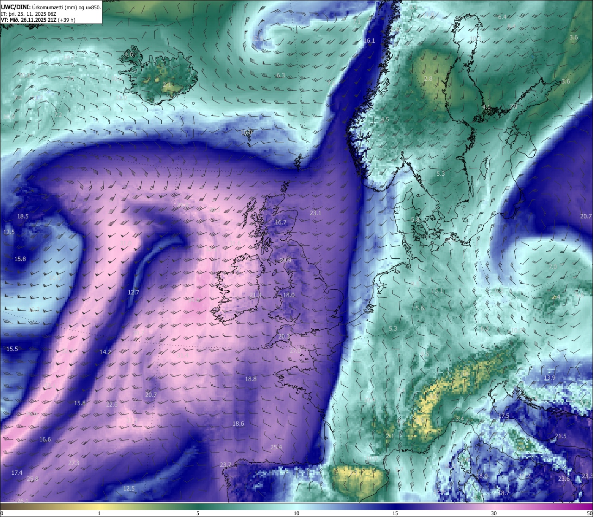Click the 12.7 value in the dry slot

[133, 292]
